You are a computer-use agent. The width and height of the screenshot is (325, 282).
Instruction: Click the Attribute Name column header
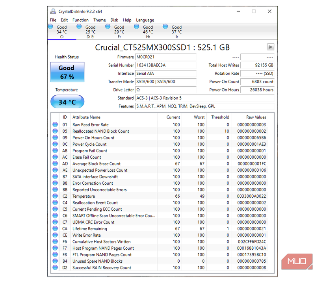click(113, 117)
